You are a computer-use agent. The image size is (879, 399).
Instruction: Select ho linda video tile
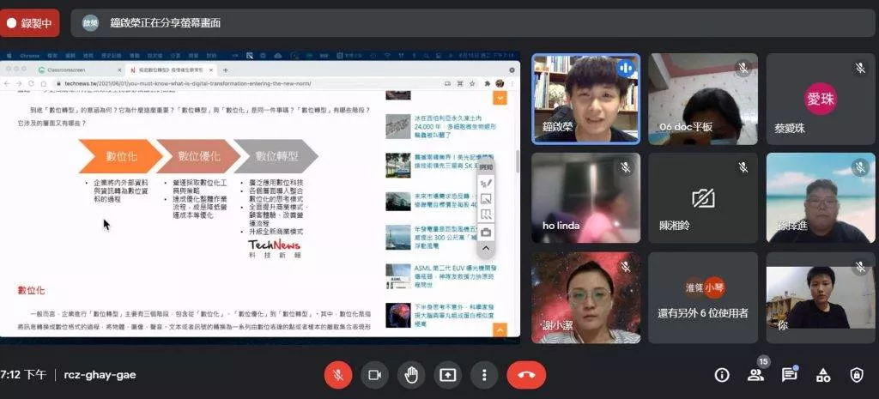pos(585,198)
